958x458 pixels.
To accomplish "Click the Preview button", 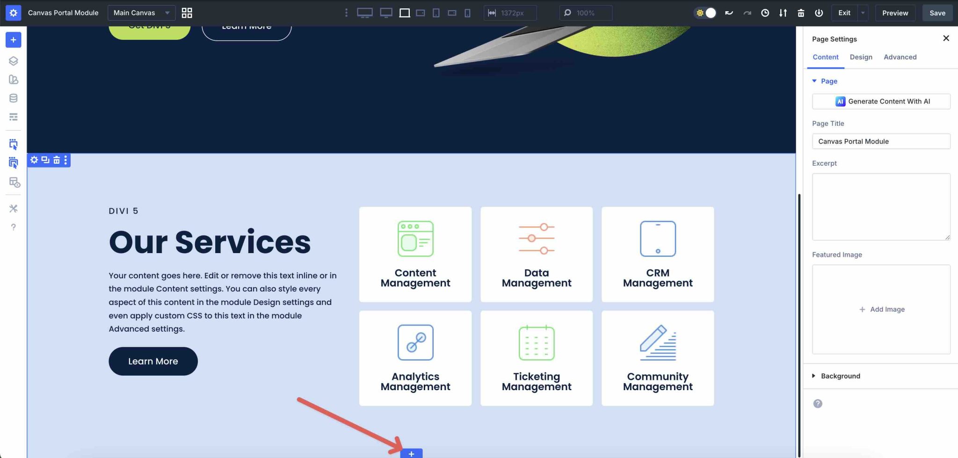I will [x=895, y=13].
